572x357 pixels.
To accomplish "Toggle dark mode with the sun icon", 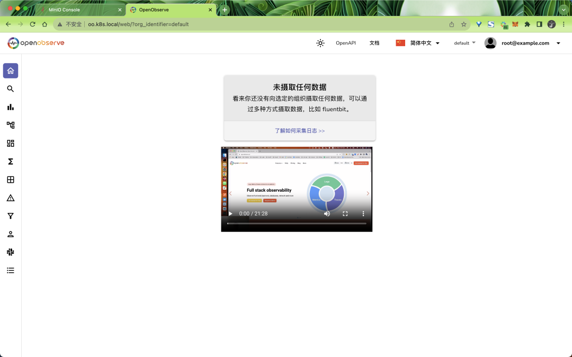I will tap(320, 43).
